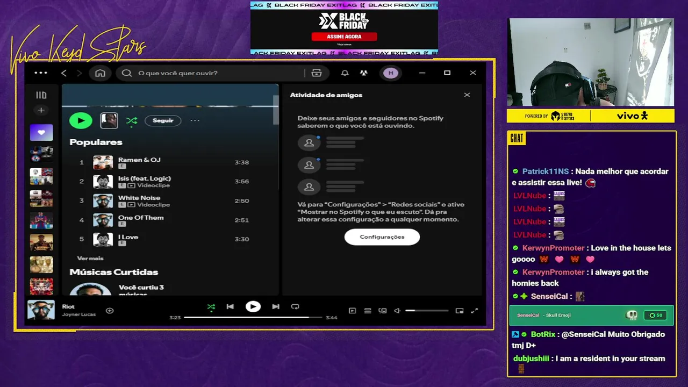Go back with the left arrow
688x387 pixels.
(x=64, y=73)
